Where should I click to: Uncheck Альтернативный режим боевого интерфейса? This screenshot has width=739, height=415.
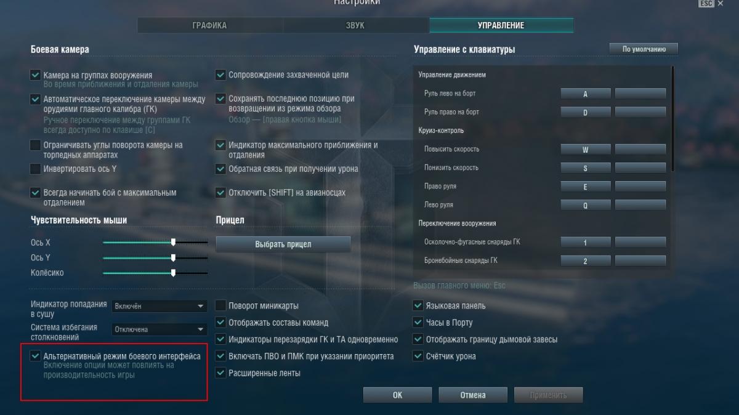[35, 356]
